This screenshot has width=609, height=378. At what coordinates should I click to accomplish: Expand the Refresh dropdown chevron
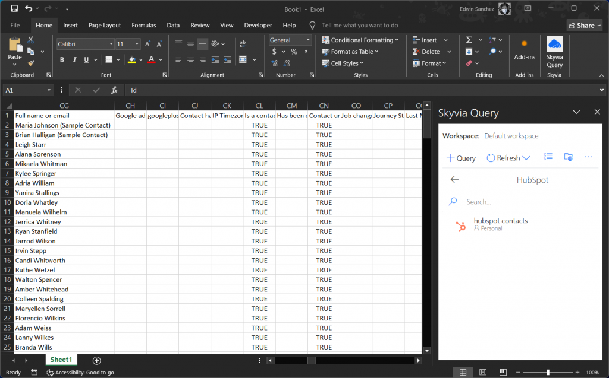pyautogui.click(x=526, y=158)
